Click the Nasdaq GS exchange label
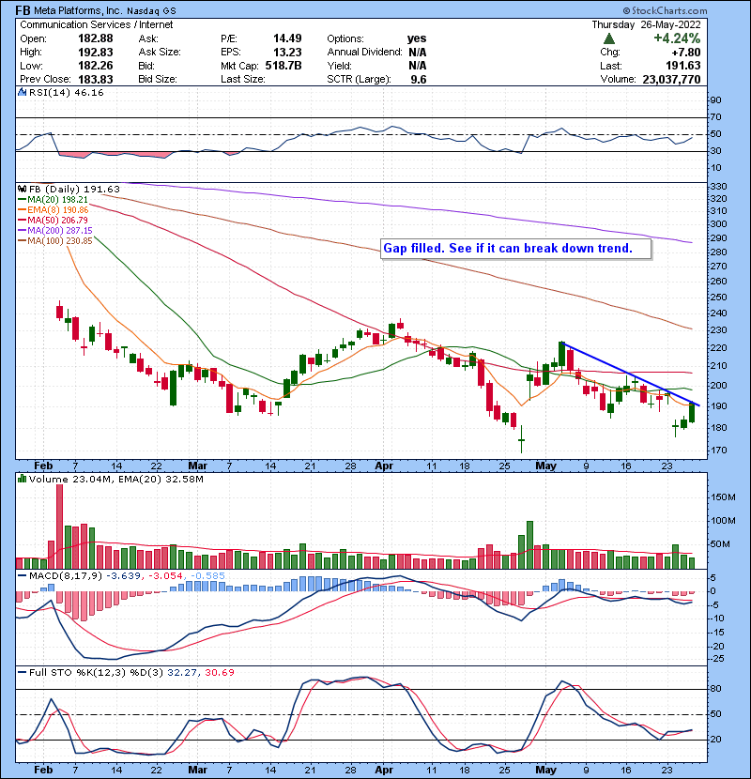 pos(151,11)
